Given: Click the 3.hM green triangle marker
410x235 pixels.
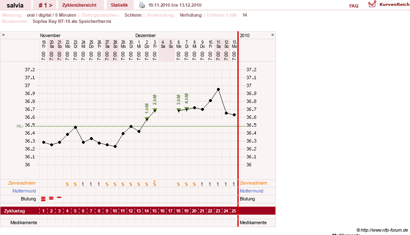Looking at the screenshot, I should click(178, 110).
